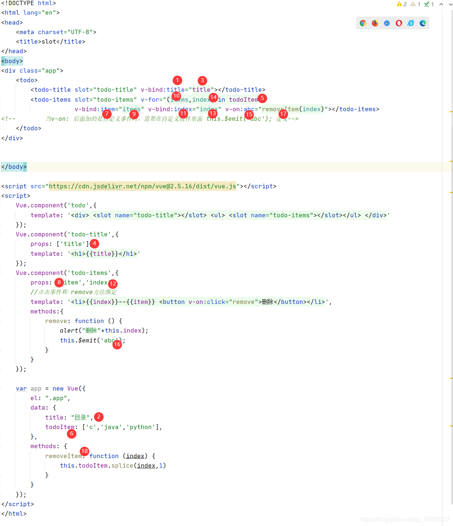This screenshot has width=453, height=526.
Task: Click the <html lang="en"> tag line
Action: (30, 13)
